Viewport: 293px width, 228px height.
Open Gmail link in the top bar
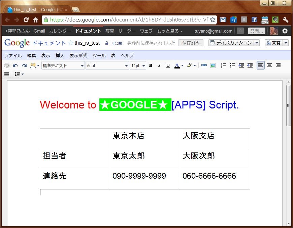(x=39, y=31)
